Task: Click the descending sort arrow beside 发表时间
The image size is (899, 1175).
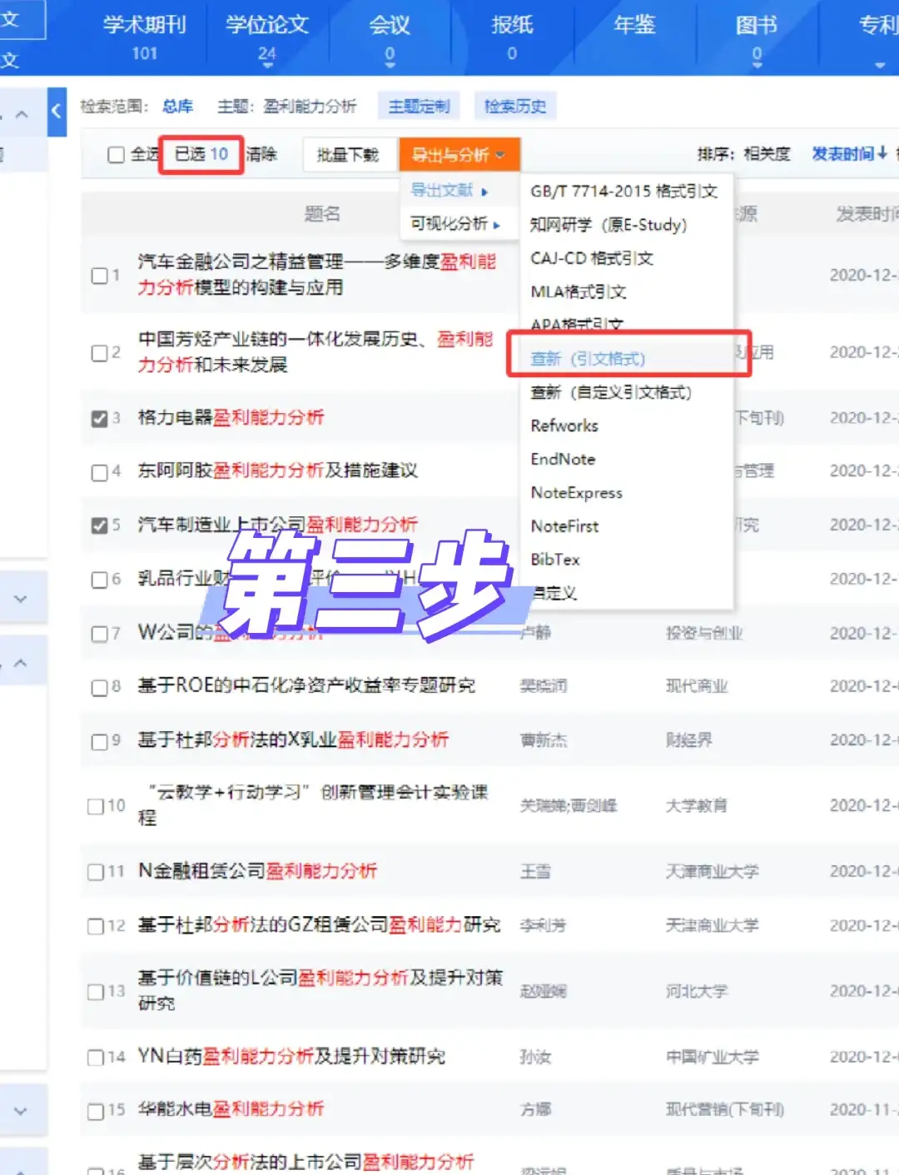Action: (880, 154)
